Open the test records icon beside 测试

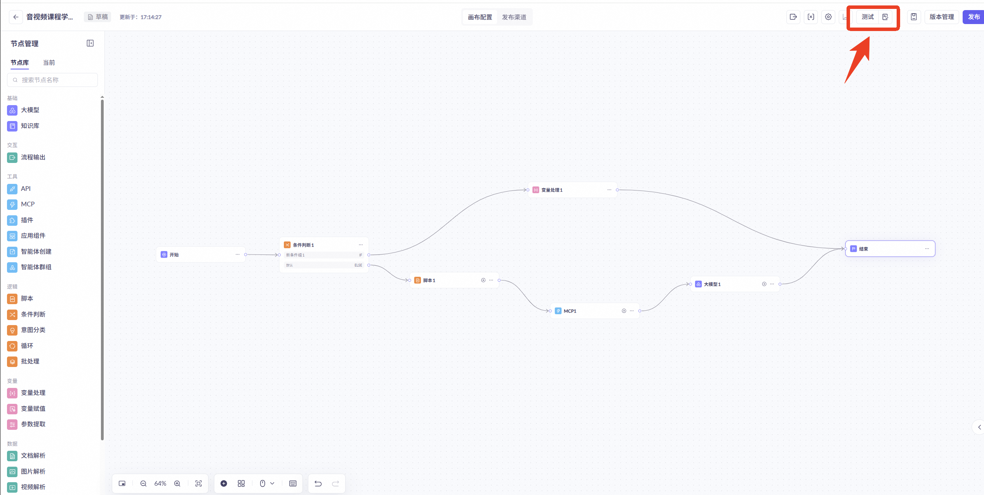(x=885, y=17)
